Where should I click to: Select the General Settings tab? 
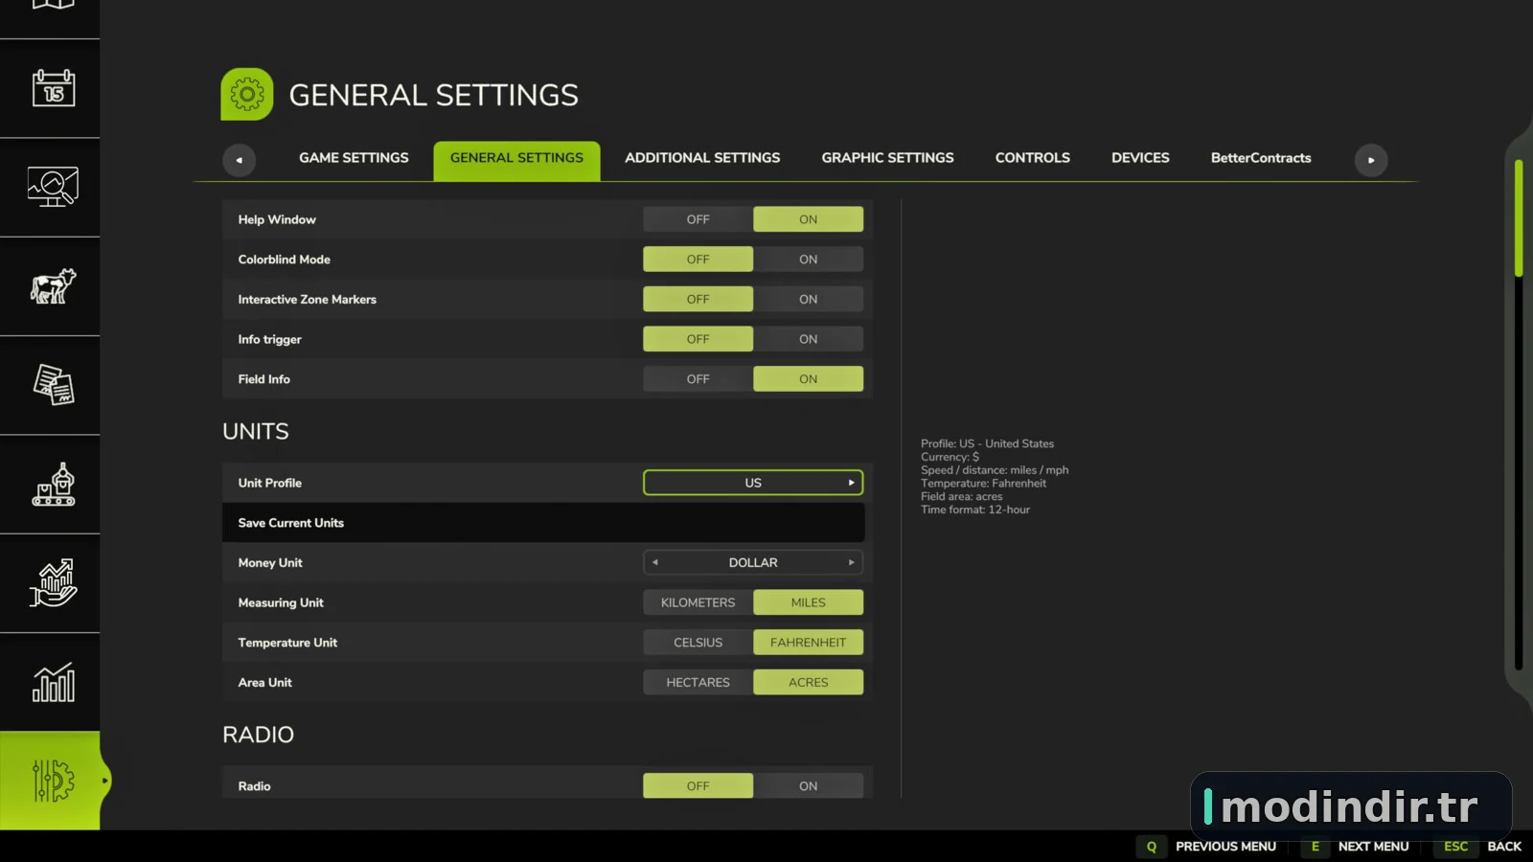pyautogui.click(x=516, y=160)
